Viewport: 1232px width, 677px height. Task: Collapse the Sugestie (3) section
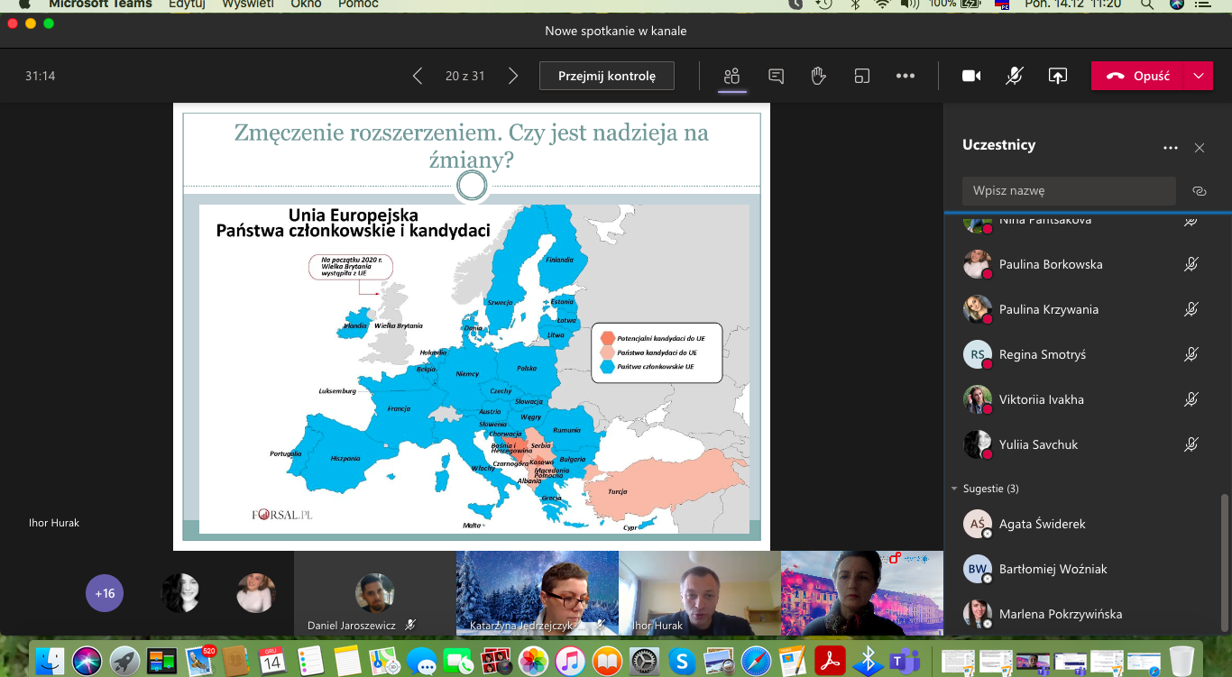tap(955, 489)
